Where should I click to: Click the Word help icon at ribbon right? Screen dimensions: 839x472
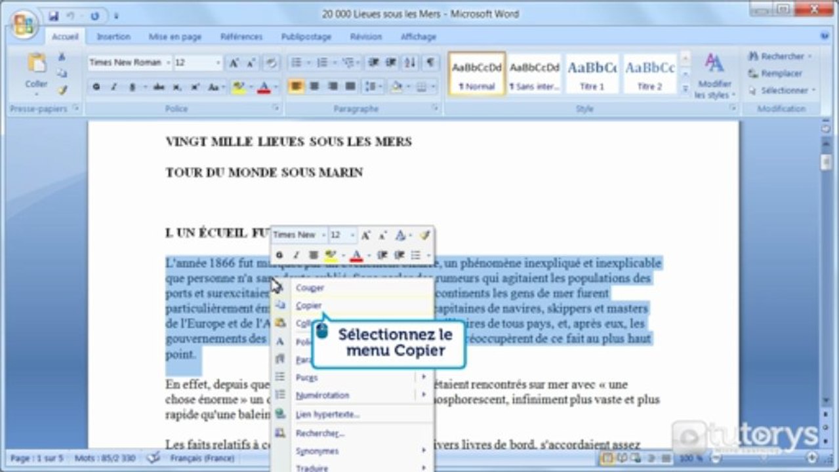pyautogui.click(x=825, y=37)
